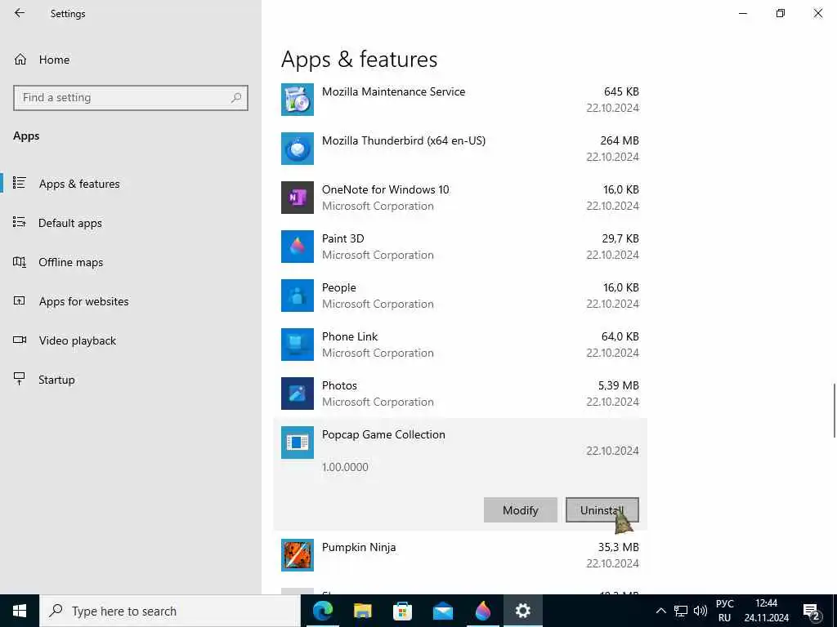
Task: Open Microsoft Store from the taskbar
Action: [402, 611]
